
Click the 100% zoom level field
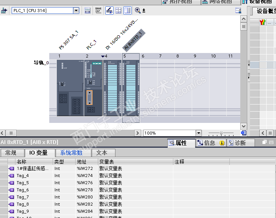pos(170,133)
